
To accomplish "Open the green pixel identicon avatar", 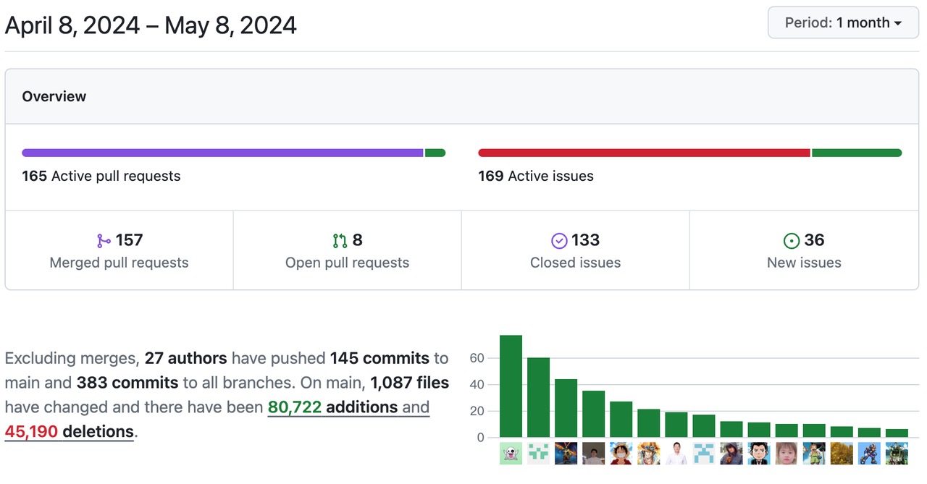I will pos(538,453).
